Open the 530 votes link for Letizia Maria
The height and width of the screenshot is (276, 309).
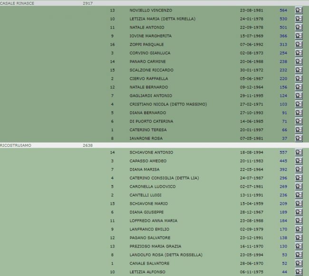point(283,19)
